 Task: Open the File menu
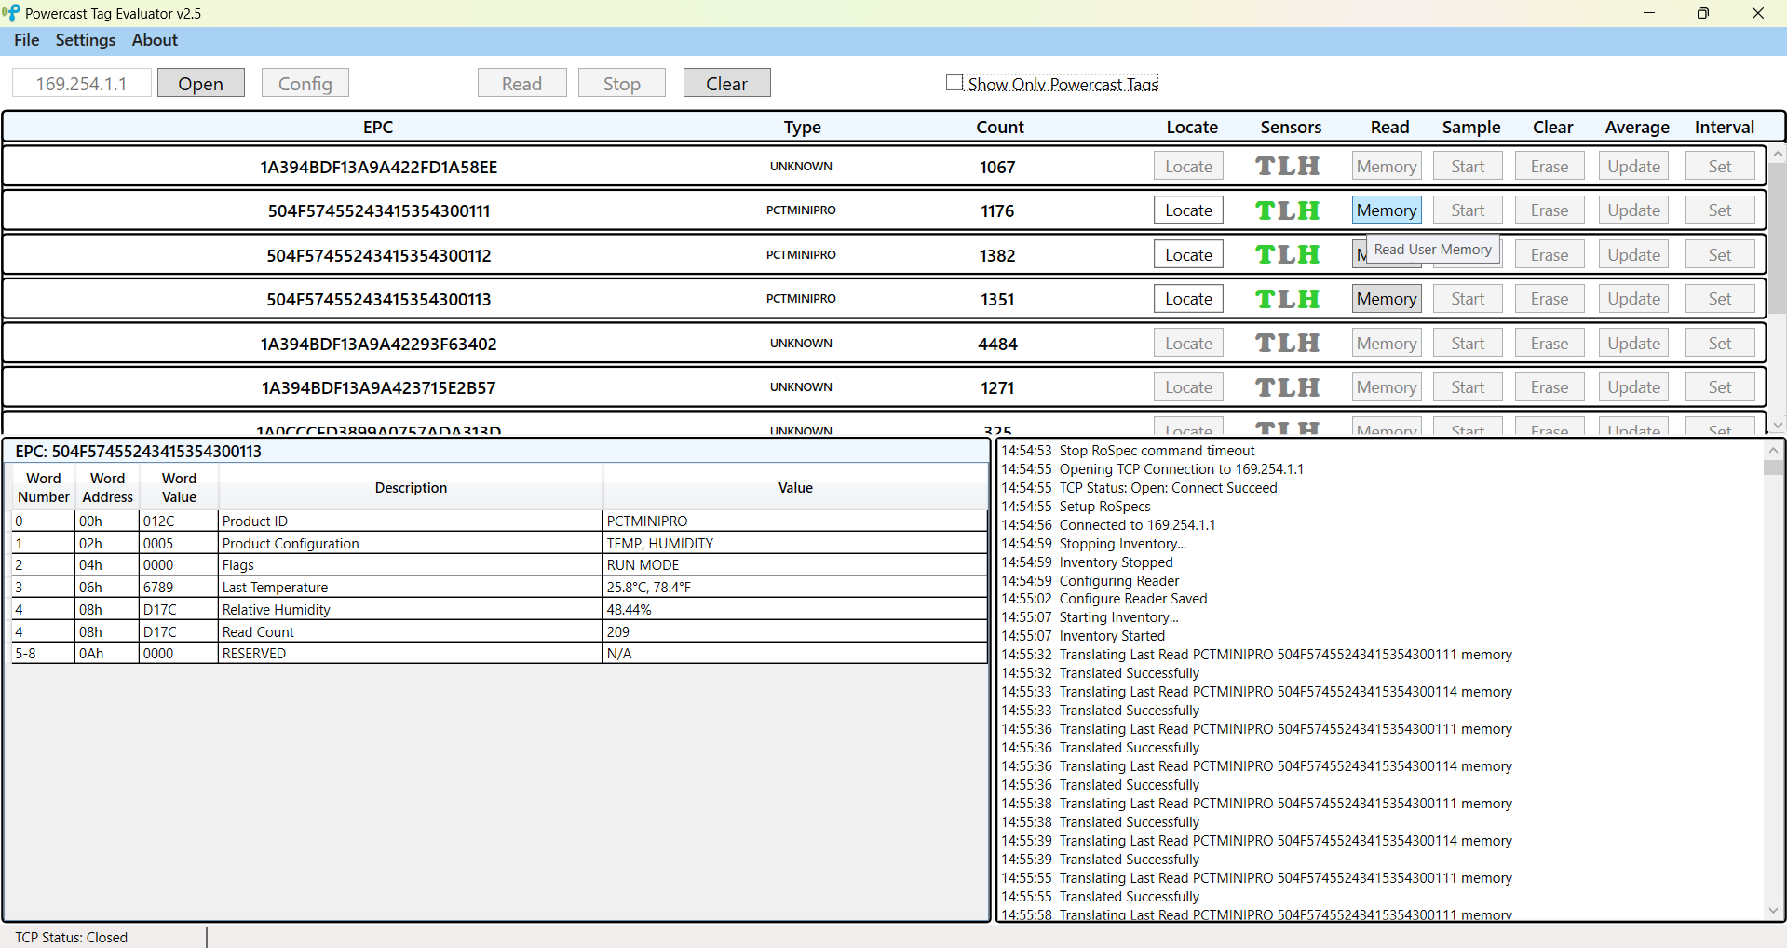click(27, 40)
